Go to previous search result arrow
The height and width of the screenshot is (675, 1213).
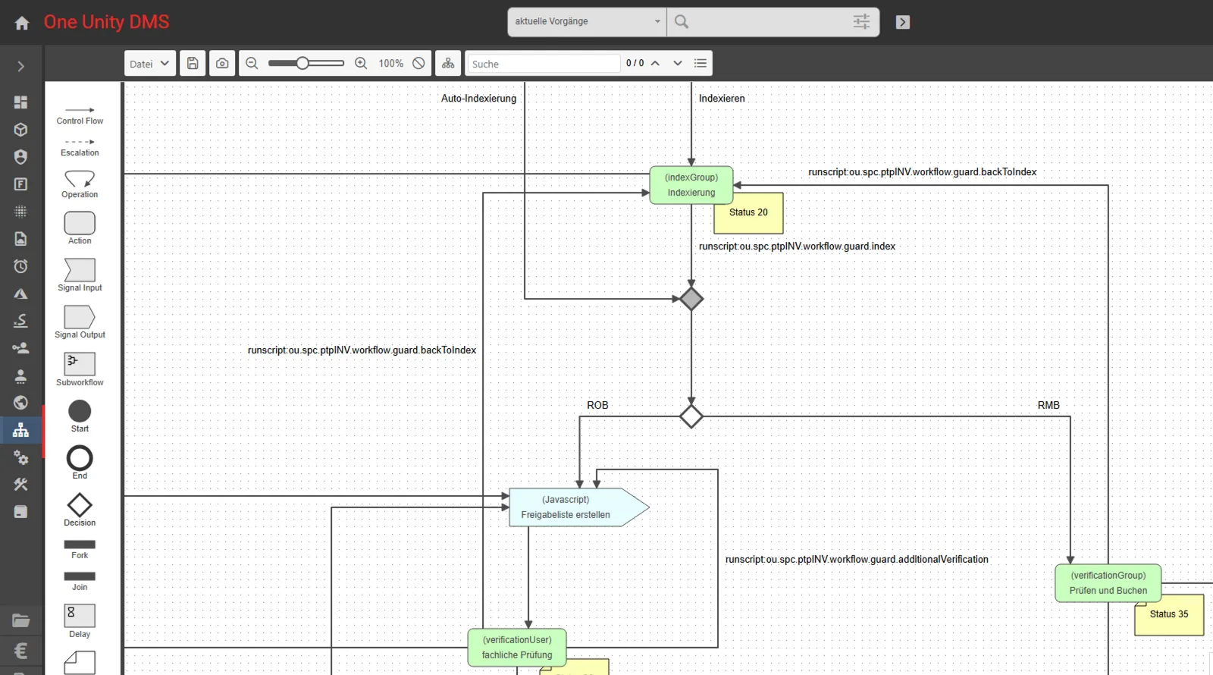click(655, 64)
